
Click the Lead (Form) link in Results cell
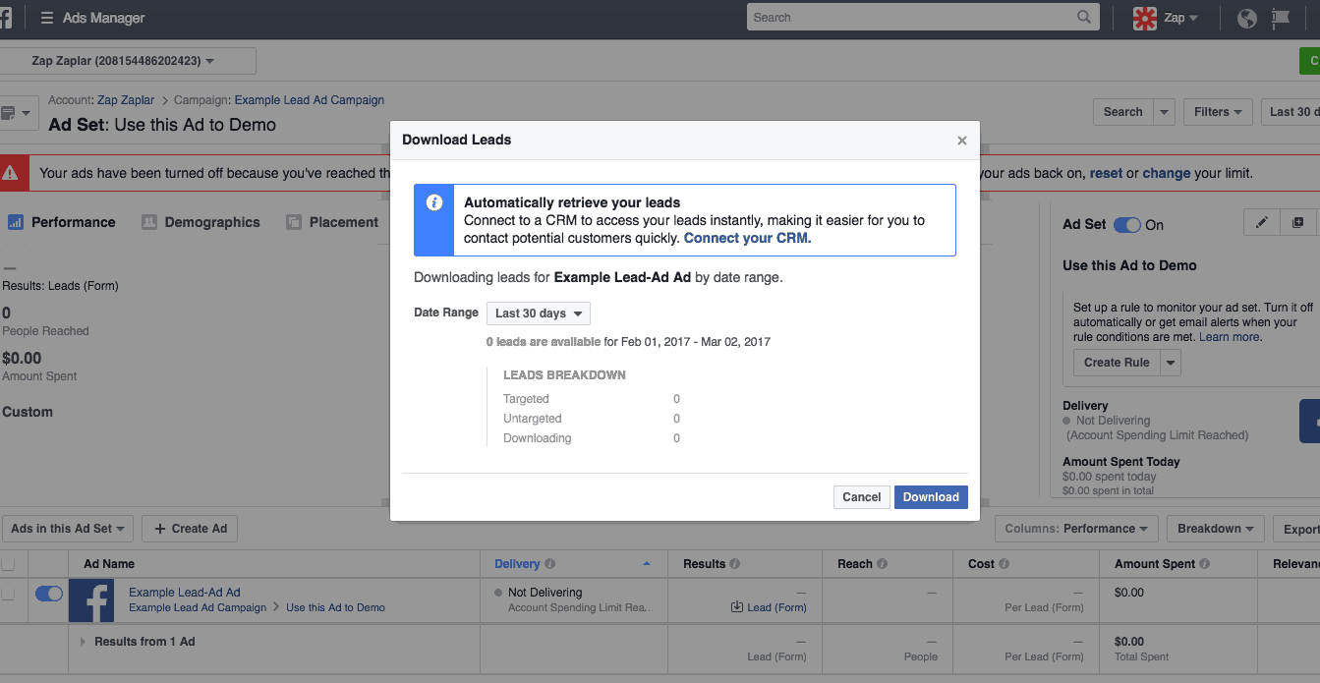coord(776,607)
